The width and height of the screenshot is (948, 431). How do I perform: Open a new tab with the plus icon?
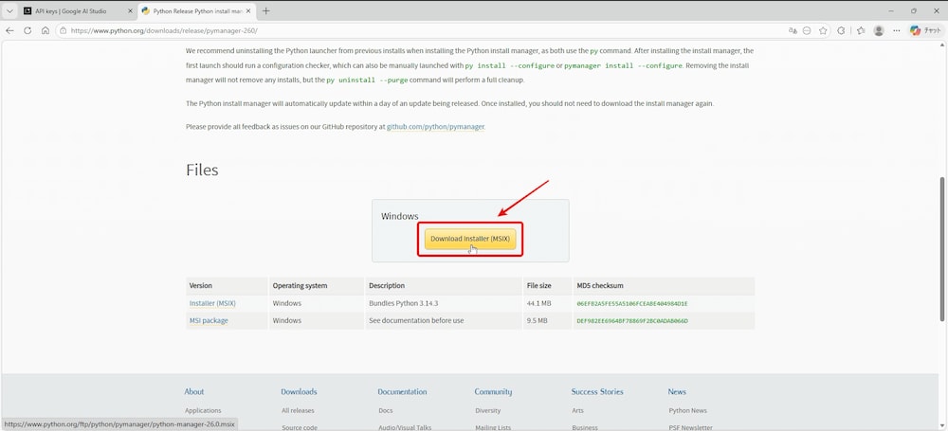pos(266,10)
